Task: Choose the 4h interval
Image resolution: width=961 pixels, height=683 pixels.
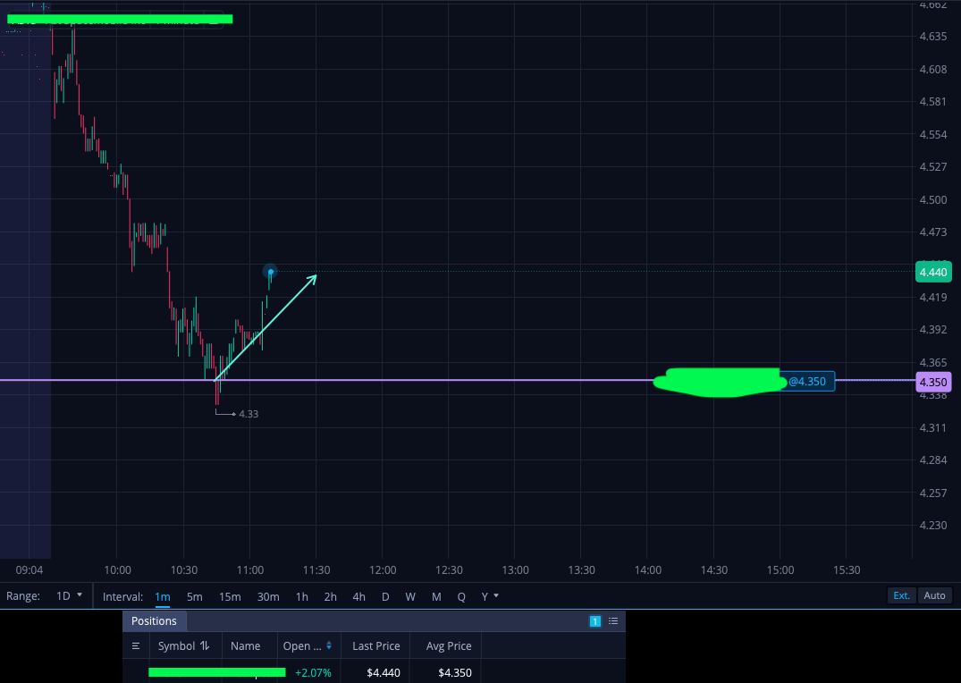Action: 358,596
